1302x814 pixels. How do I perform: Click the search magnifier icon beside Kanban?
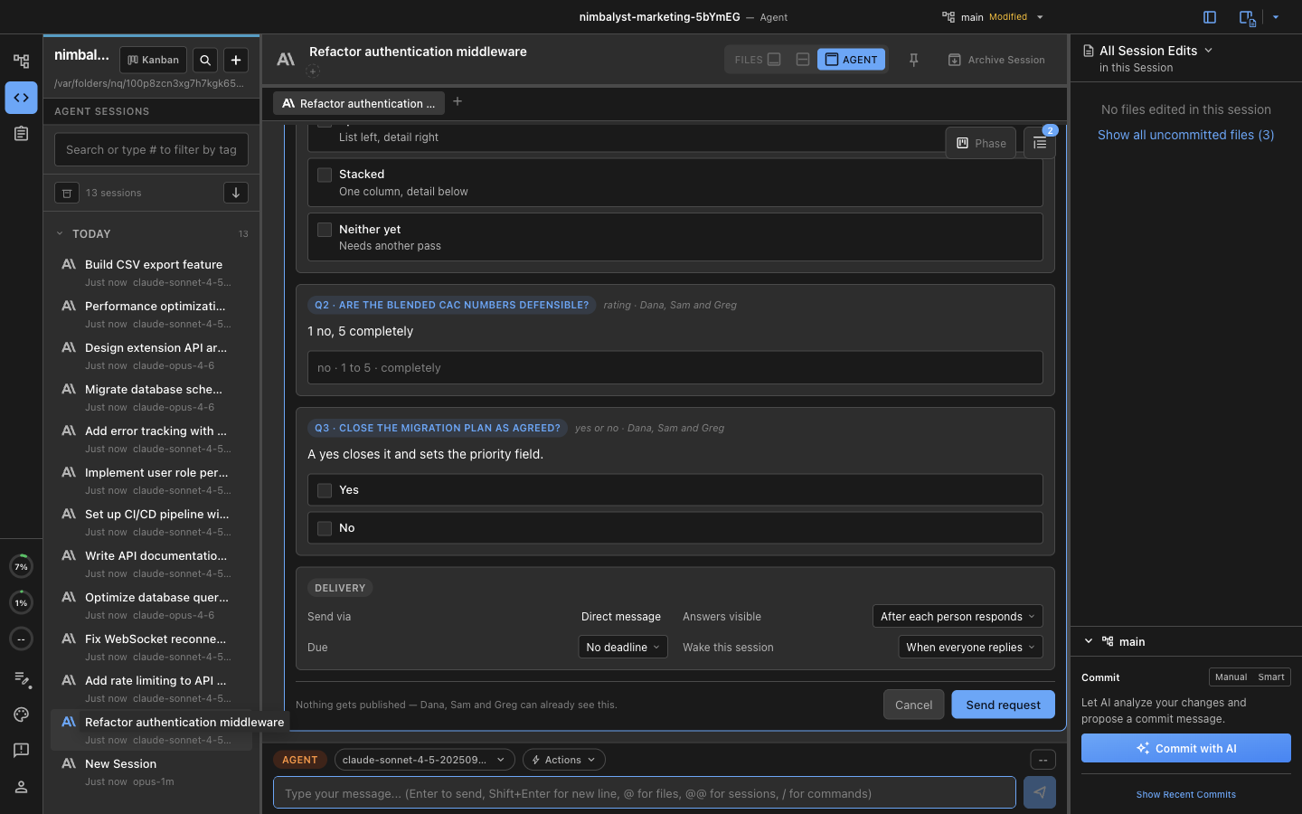[205, 60]
